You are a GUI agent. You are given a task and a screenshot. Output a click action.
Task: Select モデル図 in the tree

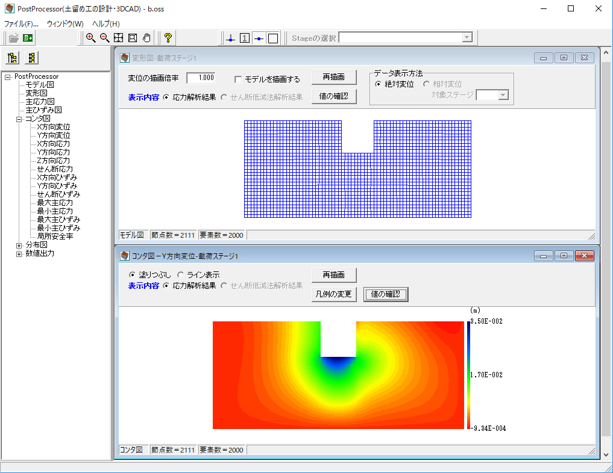[x=40, y=85]
